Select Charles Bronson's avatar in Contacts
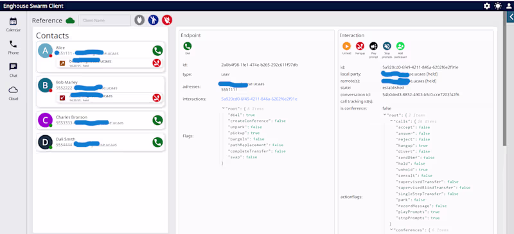The image size is (514, 234). tap(45, 120)
